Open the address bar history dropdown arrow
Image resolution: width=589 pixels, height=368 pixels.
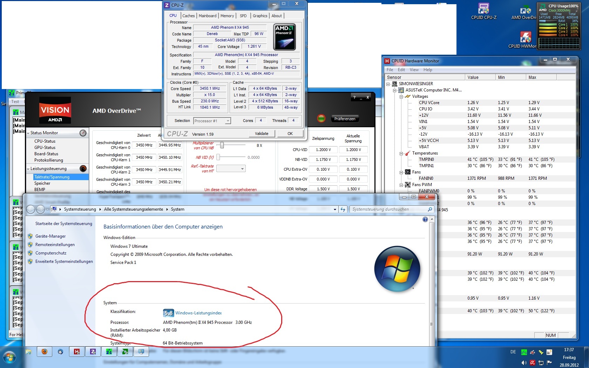335,209
